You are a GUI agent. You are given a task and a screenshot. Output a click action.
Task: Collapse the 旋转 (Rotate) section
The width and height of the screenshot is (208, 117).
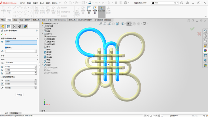tap(38, 60)
